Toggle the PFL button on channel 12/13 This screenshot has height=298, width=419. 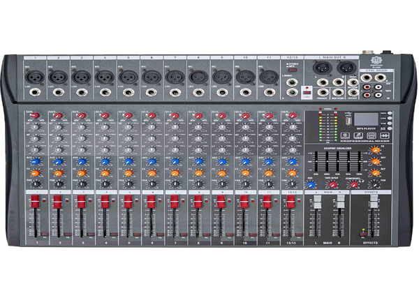[300, 234]
